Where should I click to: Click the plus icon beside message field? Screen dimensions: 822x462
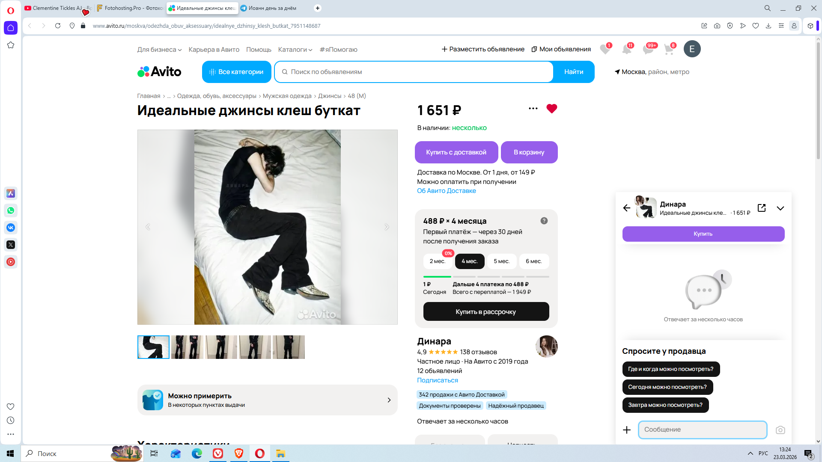tap(627, 430)
